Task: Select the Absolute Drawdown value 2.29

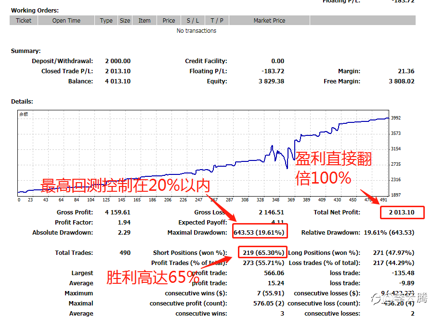Action: point(124,233)
